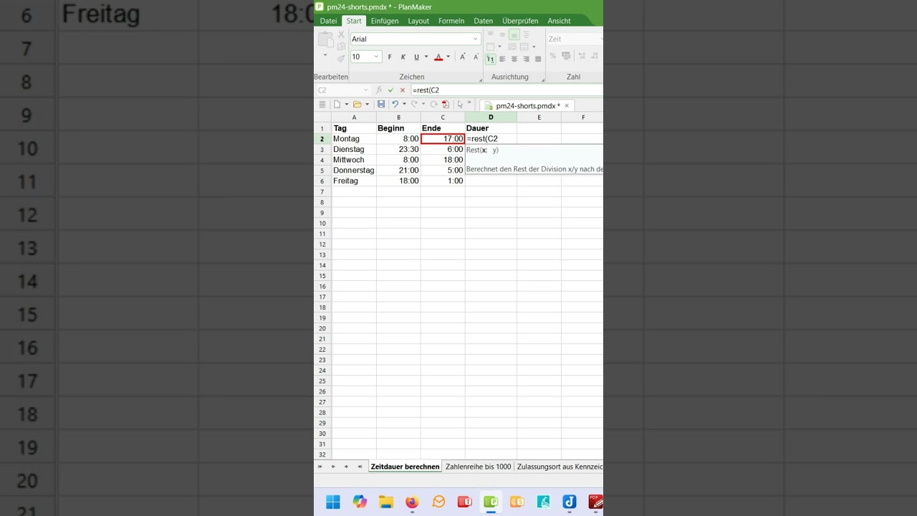Select cell containing Donnerstag
The image size is (917, 516).
pyautogui.click(x=354, y=171)
